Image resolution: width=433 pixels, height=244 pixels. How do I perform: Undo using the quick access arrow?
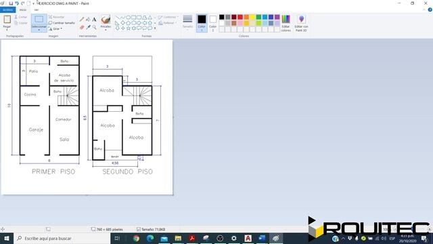pos(17,3)
